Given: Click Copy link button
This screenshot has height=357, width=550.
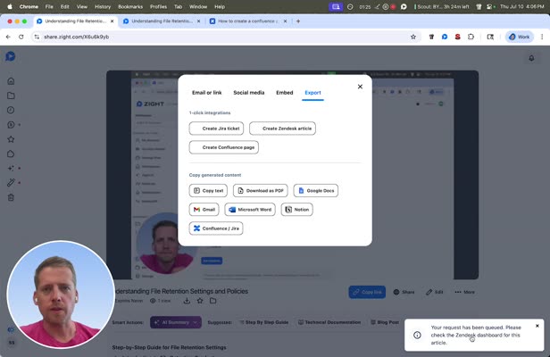Looking at the screenshot, I should (367, 292).
